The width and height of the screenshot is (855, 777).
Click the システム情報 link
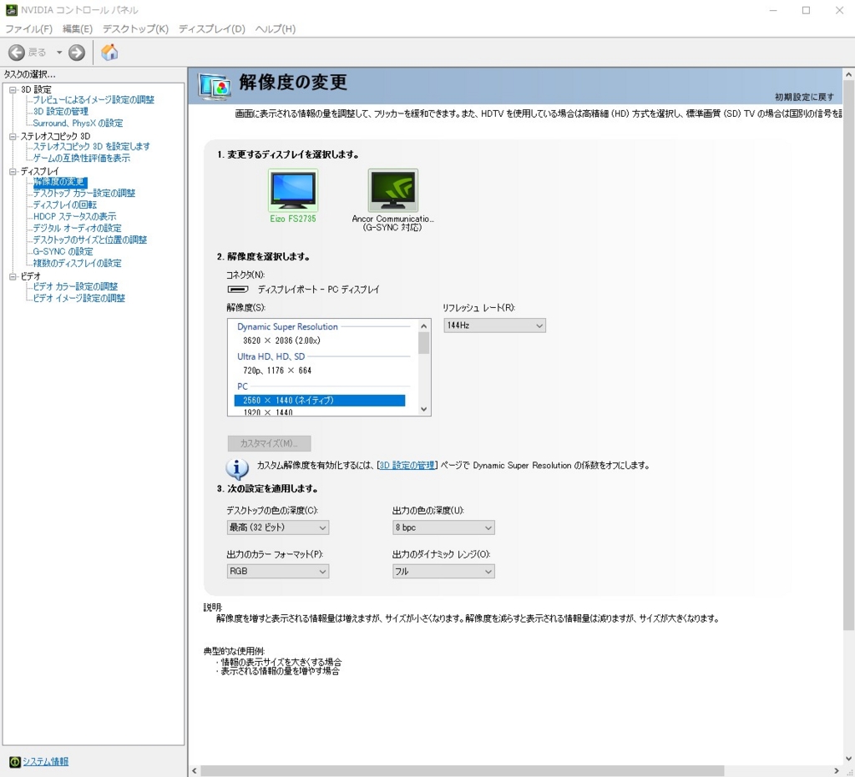tap(45, 762)
